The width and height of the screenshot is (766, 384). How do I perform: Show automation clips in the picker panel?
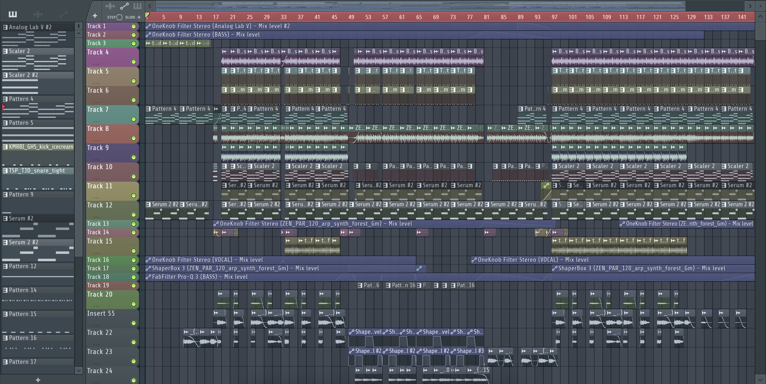pos(63,14)
